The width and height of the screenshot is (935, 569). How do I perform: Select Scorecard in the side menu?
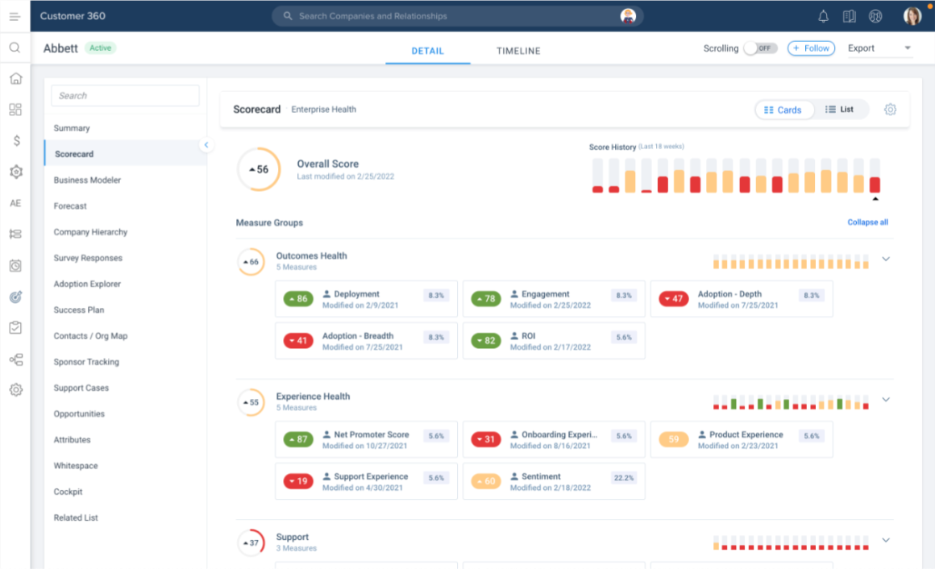[x=125, y=154]
